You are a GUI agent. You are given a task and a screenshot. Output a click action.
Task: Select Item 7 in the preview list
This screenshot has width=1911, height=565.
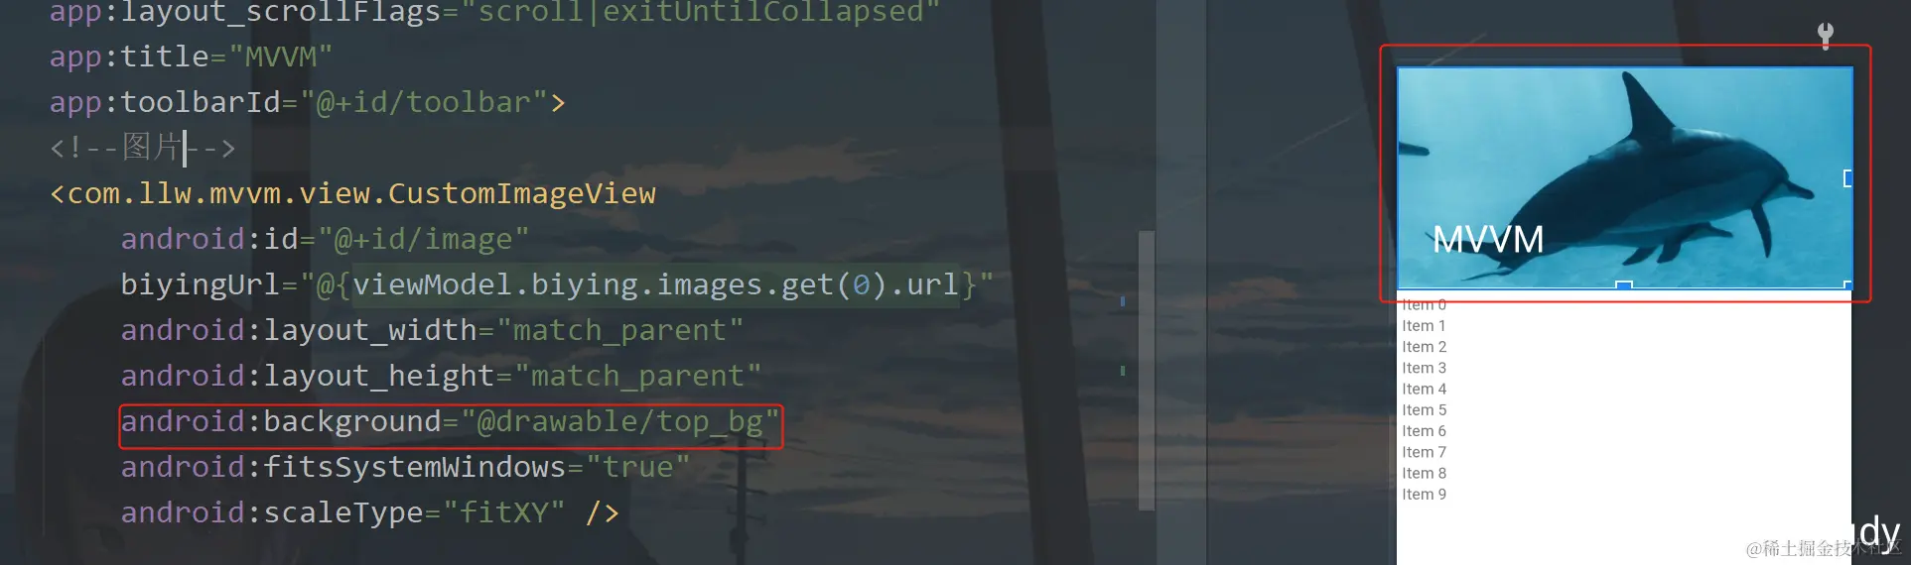click(x=1424, y=452)
